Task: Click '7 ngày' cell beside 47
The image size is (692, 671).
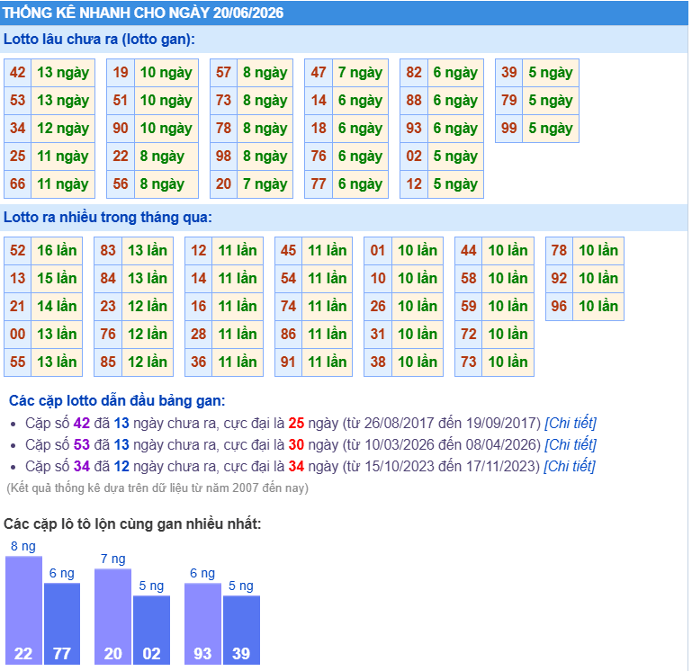Action: pyautogui.click(x=360, y=73)
